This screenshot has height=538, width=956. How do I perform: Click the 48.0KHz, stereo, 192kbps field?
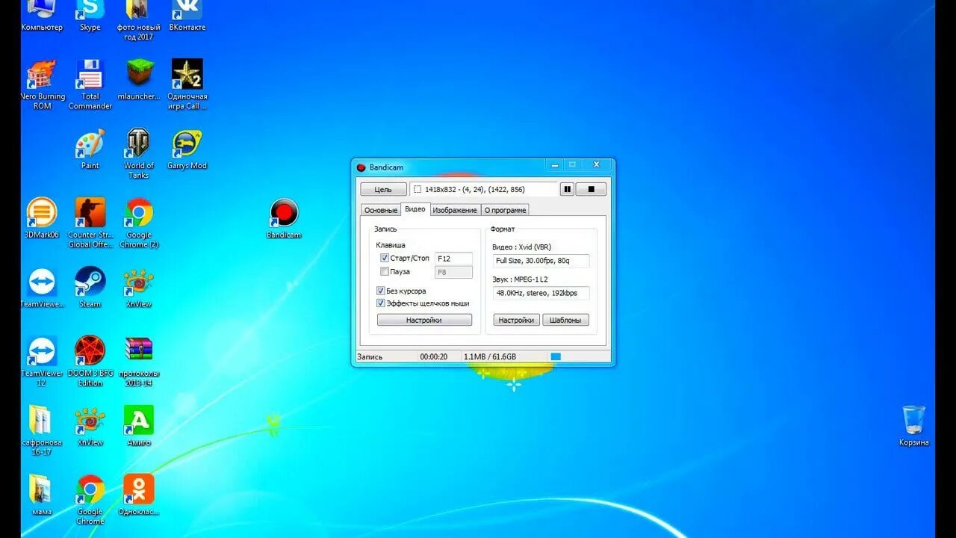(541, 293)
